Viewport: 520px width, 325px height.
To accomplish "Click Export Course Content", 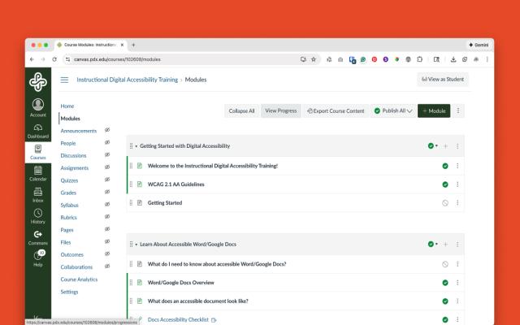I will pos(336,110).
